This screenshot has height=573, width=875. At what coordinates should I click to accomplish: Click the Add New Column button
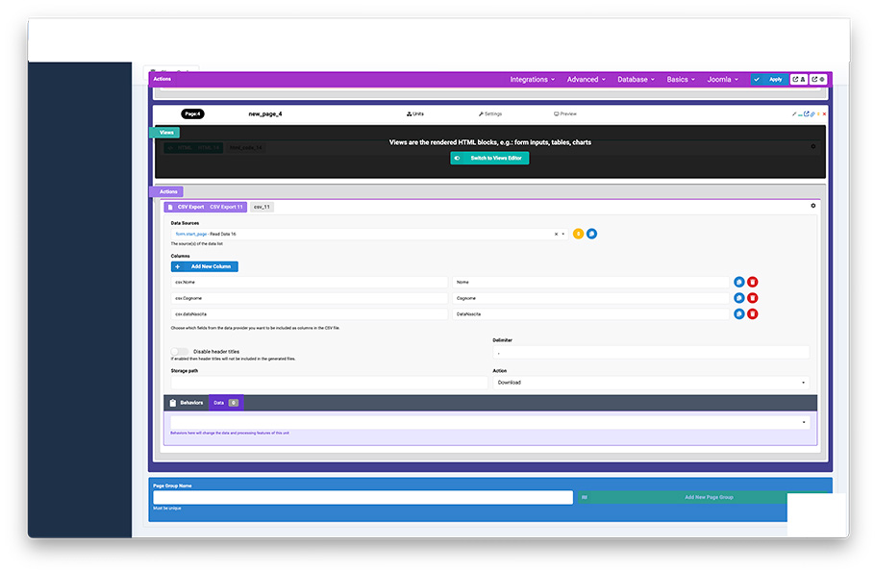[205, 266]
